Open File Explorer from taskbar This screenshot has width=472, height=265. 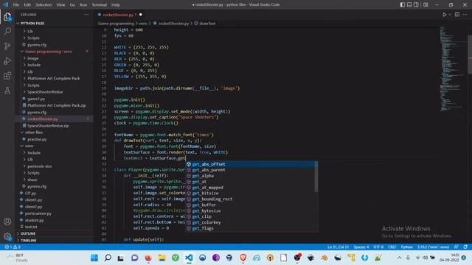coord(162,258)
